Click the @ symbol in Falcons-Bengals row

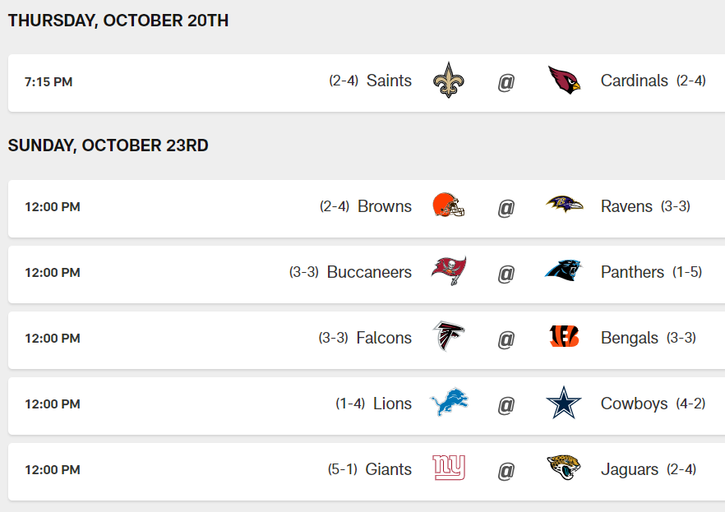tap(506, 338)
